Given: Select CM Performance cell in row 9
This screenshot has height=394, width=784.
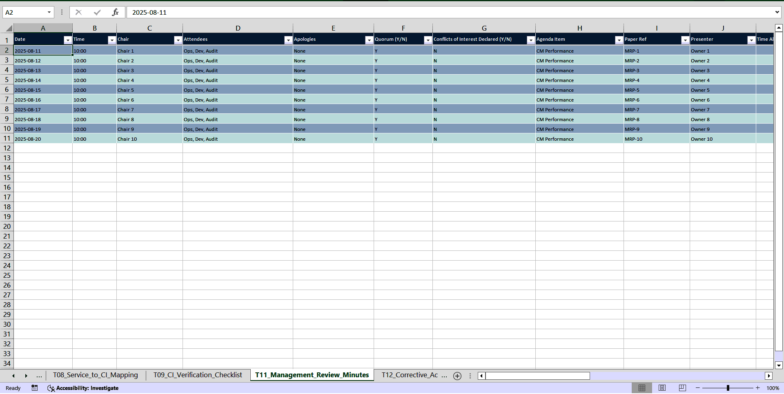Looking at the screenshot, I should pyautogui.click(x=579, y=119).
